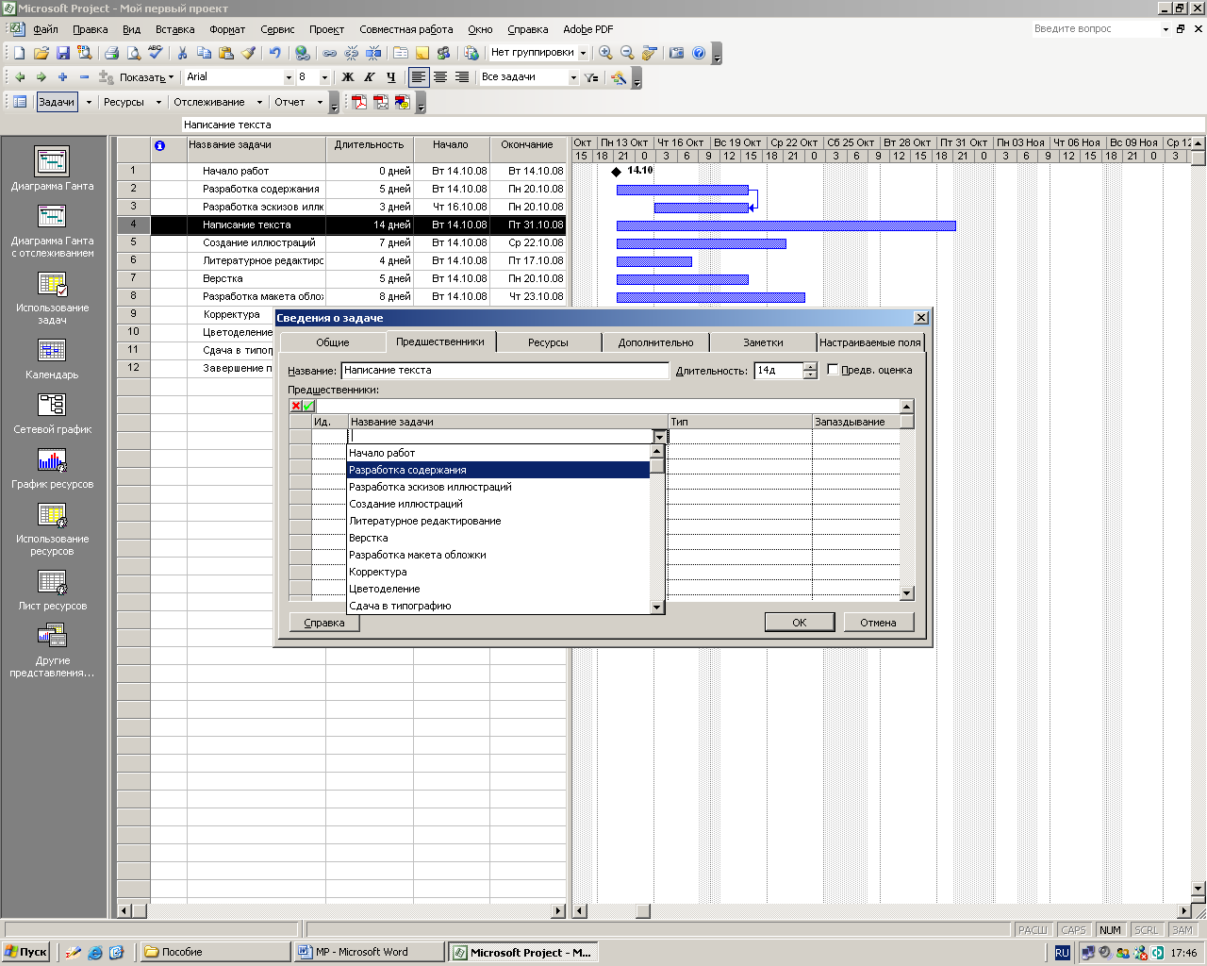Click the Open file folder icon
This screenshot has height=966, width=1207.
[41, 54]
